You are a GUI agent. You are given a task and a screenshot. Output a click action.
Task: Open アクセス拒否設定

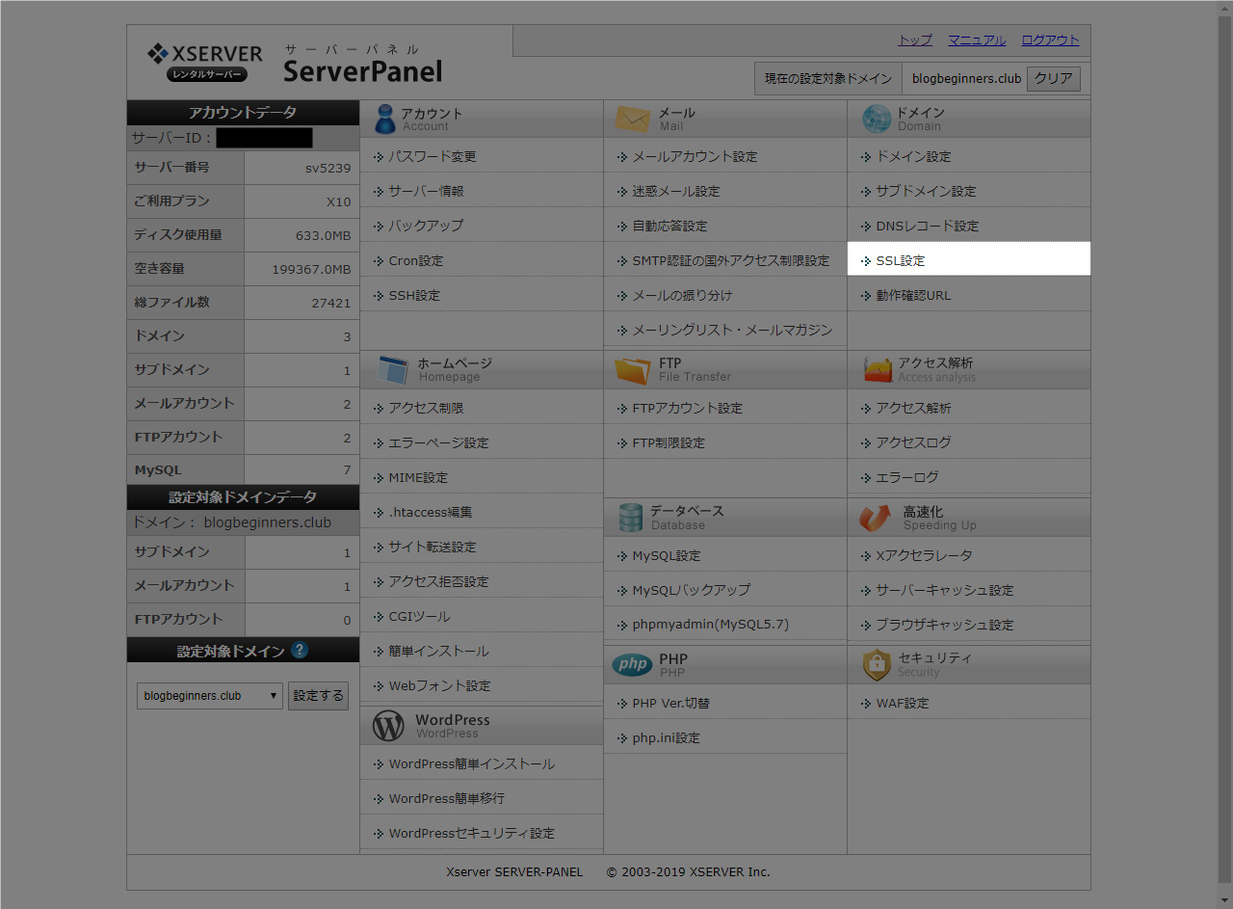438,581
